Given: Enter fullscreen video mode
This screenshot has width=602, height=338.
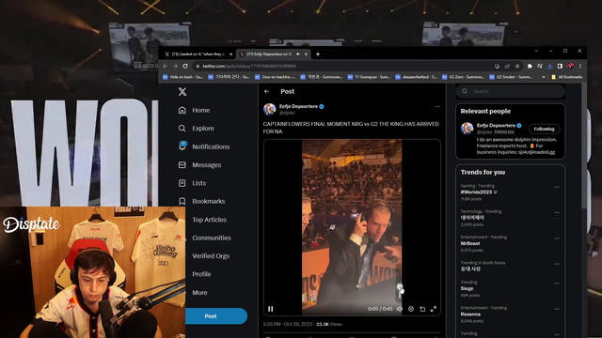Looking at the screenshot, I should tap(434, 309).
